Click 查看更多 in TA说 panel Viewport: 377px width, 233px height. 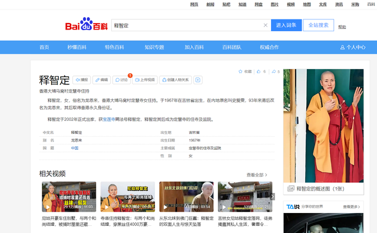pyautogui.click(x=352, y=207)
